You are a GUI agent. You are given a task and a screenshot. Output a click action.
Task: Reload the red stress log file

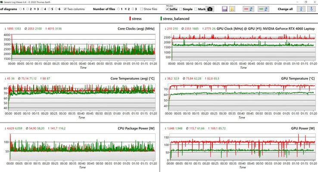pos(248,9)
